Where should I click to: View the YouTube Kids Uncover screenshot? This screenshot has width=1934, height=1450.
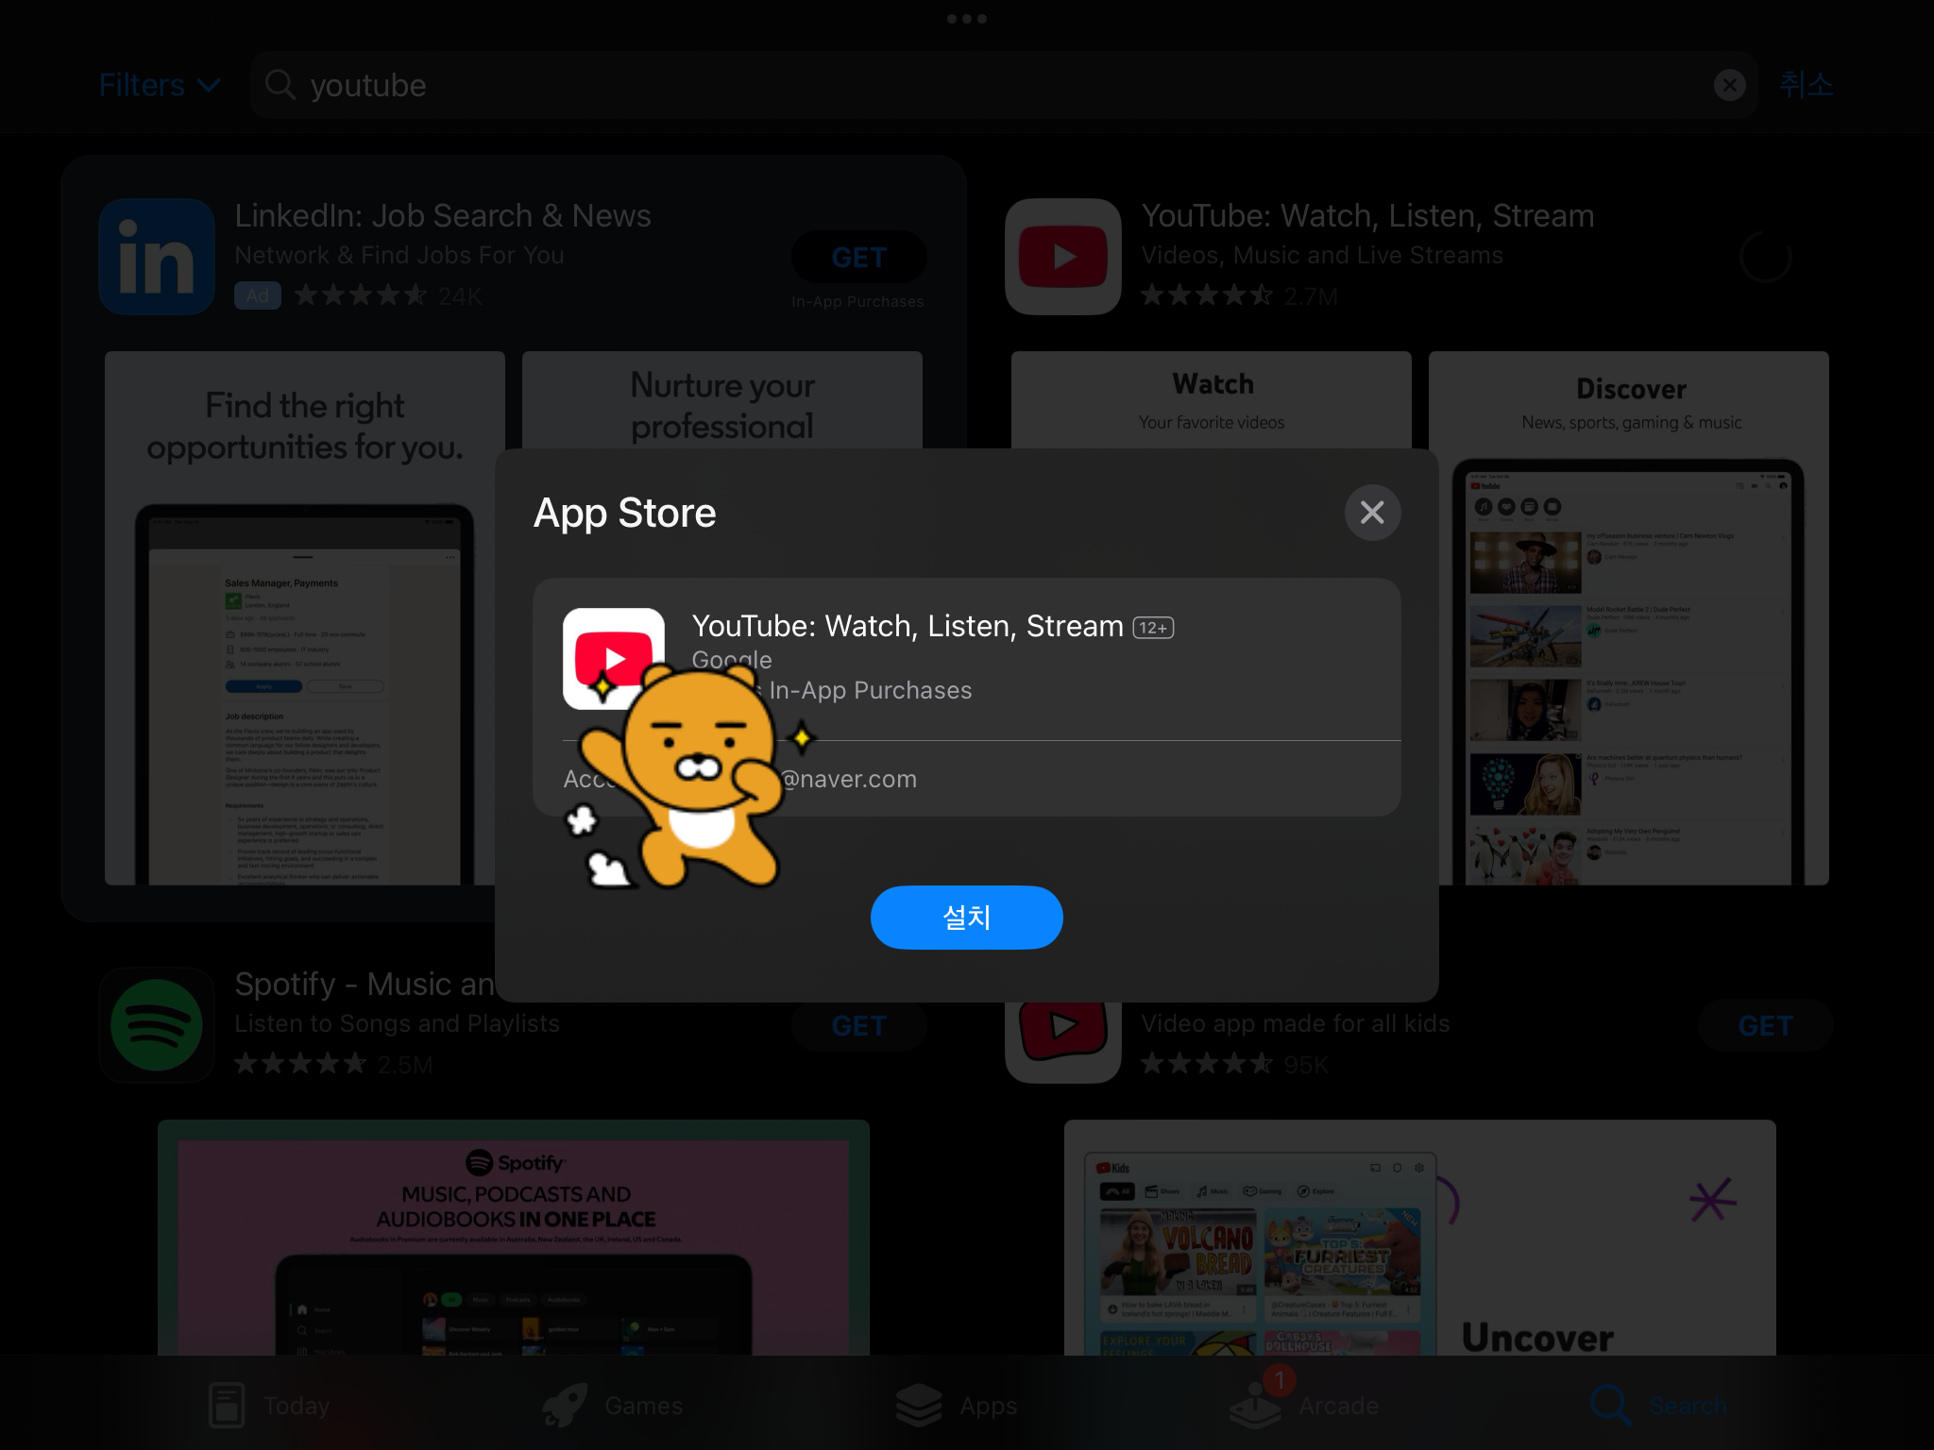click(x=1420, y=1239)
